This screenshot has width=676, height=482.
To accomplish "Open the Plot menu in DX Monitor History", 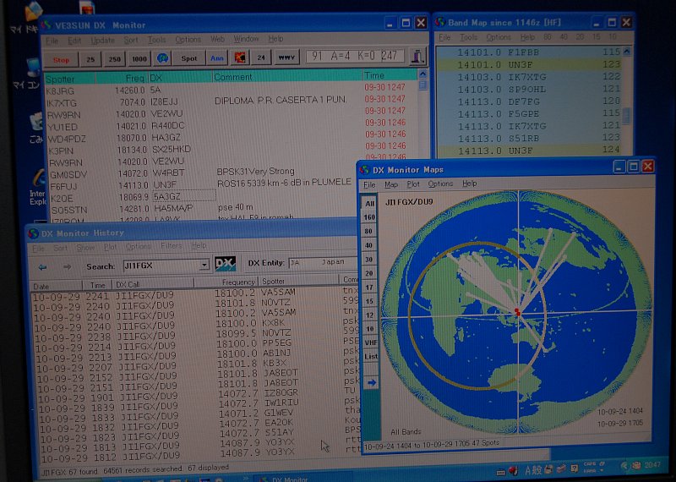I will 111,247.
